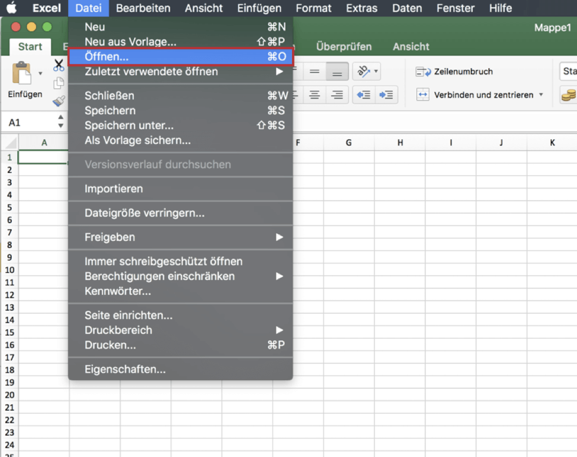This screenshot has width=577, height=457.
Task: Choose Drucken... from the menu
Action: (180, 345)
